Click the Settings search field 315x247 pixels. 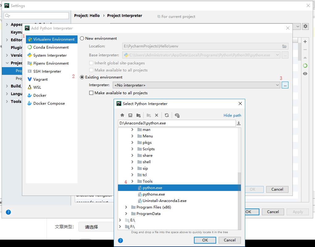[36, 16]
